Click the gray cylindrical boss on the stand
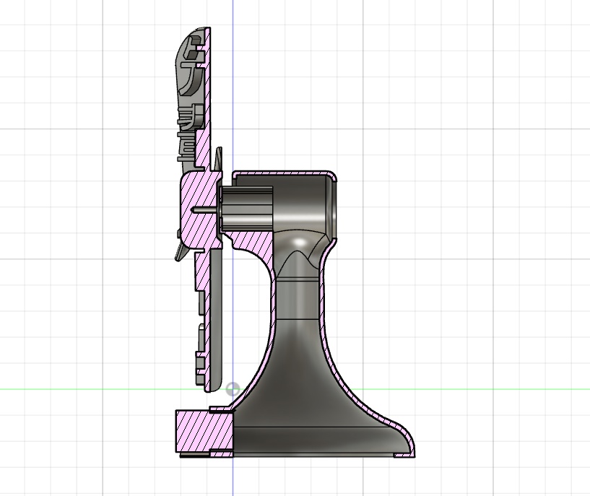 pyautogui.click(x=249, y=209)
